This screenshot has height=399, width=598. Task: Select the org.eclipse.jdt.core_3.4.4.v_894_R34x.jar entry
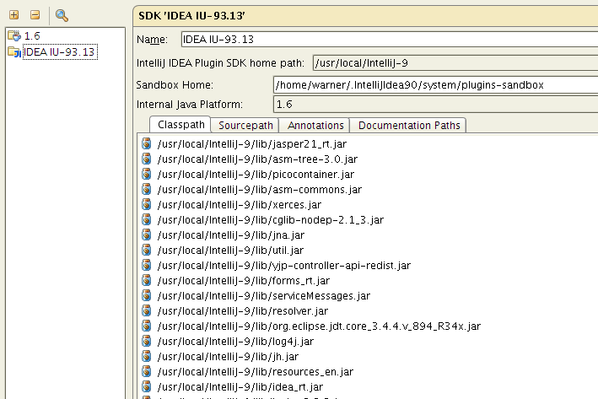pos(319,326)
